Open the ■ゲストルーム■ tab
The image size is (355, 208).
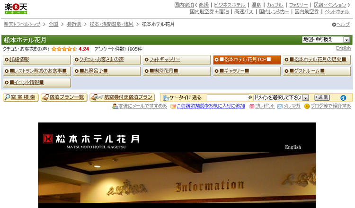pos(317,71)
